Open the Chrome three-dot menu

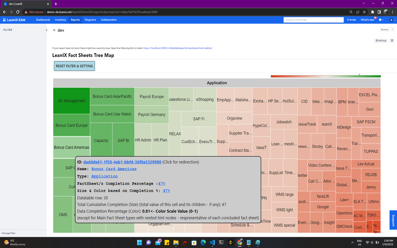coord(392,12)
